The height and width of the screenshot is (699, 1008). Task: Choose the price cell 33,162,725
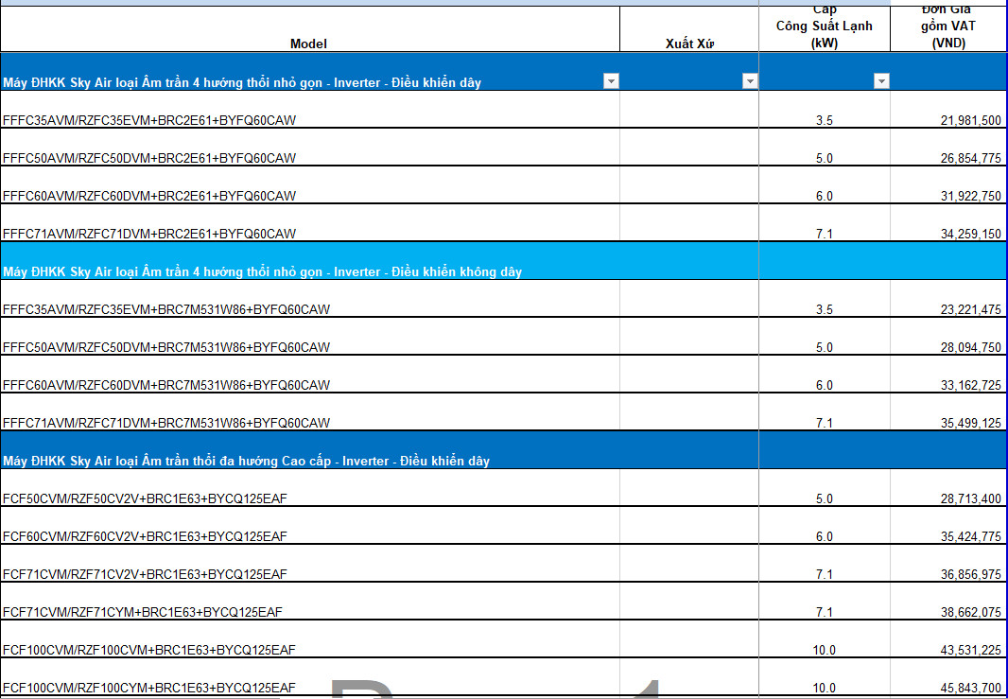(x=971, y=386)
